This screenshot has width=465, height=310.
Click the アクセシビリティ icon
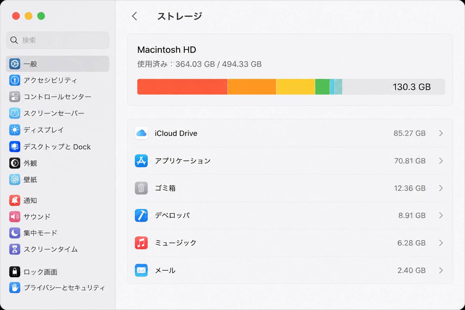15,80
